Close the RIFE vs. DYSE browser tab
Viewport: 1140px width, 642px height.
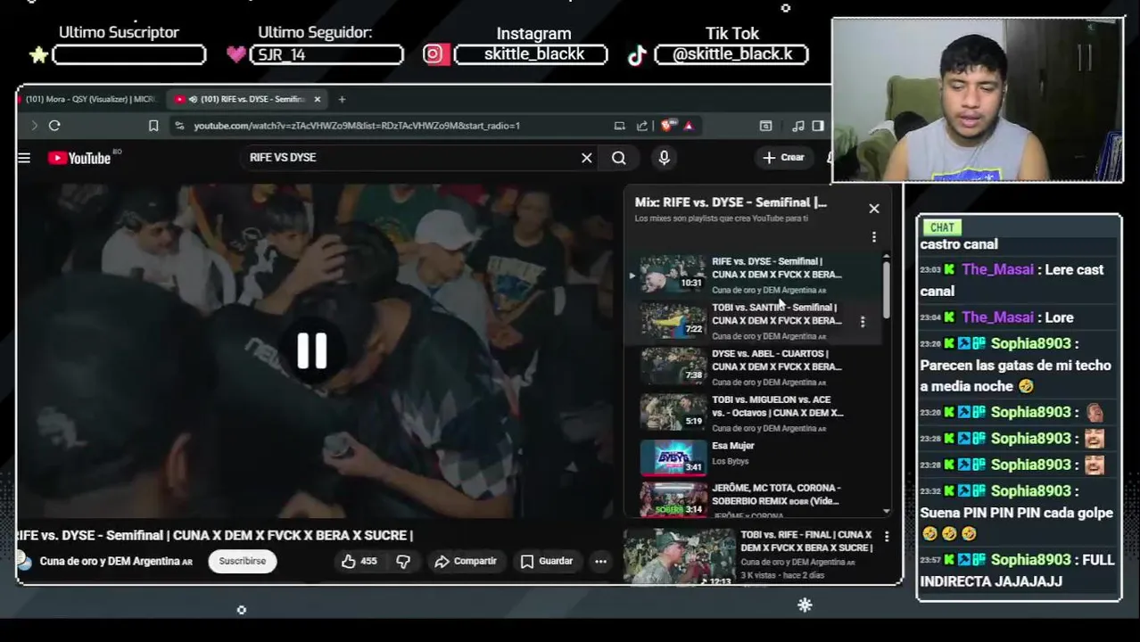(x=317, y=99)
